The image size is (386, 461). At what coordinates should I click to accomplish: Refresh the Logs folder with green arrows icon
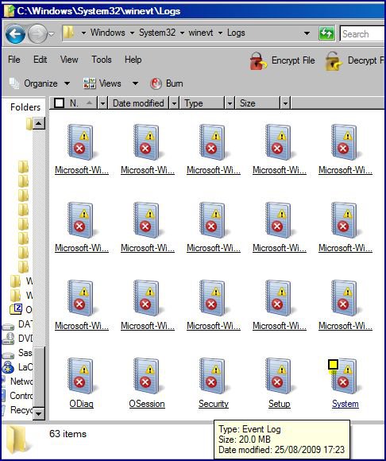point(326,33)
